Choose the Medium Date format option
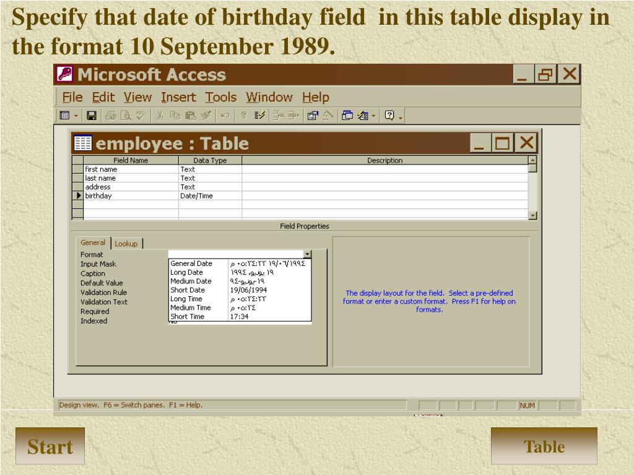 tap(240, 281)
